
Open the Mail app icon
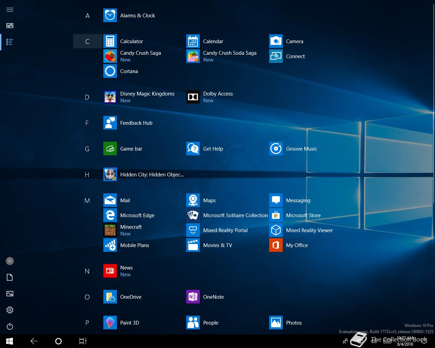click(110, 201)
